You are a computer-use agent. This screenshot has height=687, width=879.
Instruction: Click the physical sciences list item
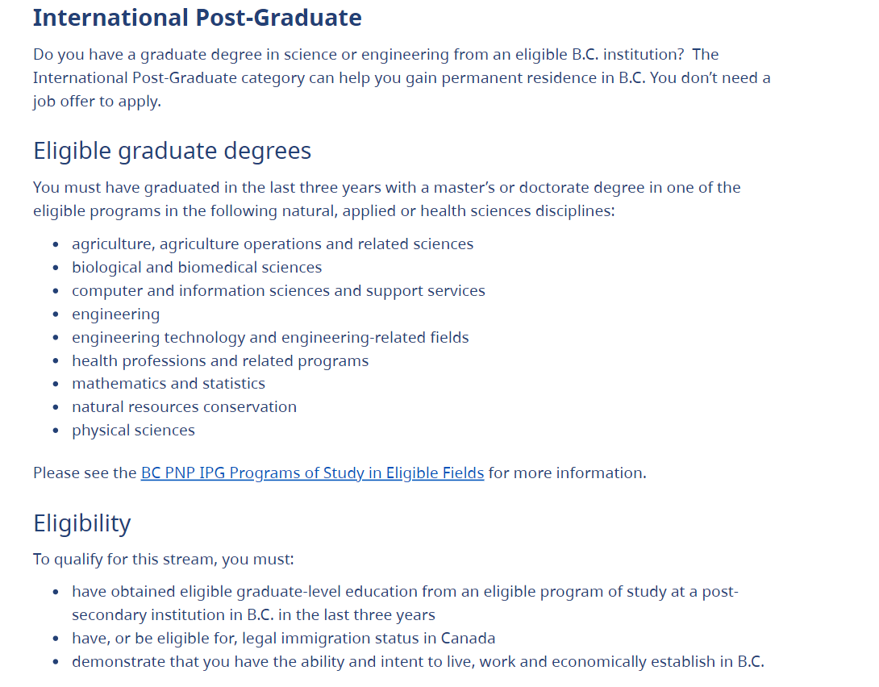point(133,431)
